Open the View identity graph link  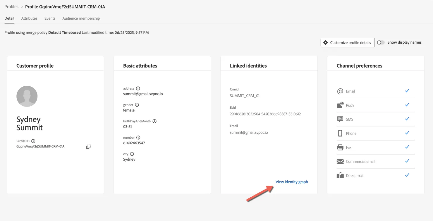click(x=292, y=182)
